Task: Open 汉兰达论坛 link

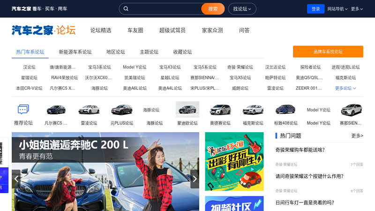Action: tap(275, 67)
